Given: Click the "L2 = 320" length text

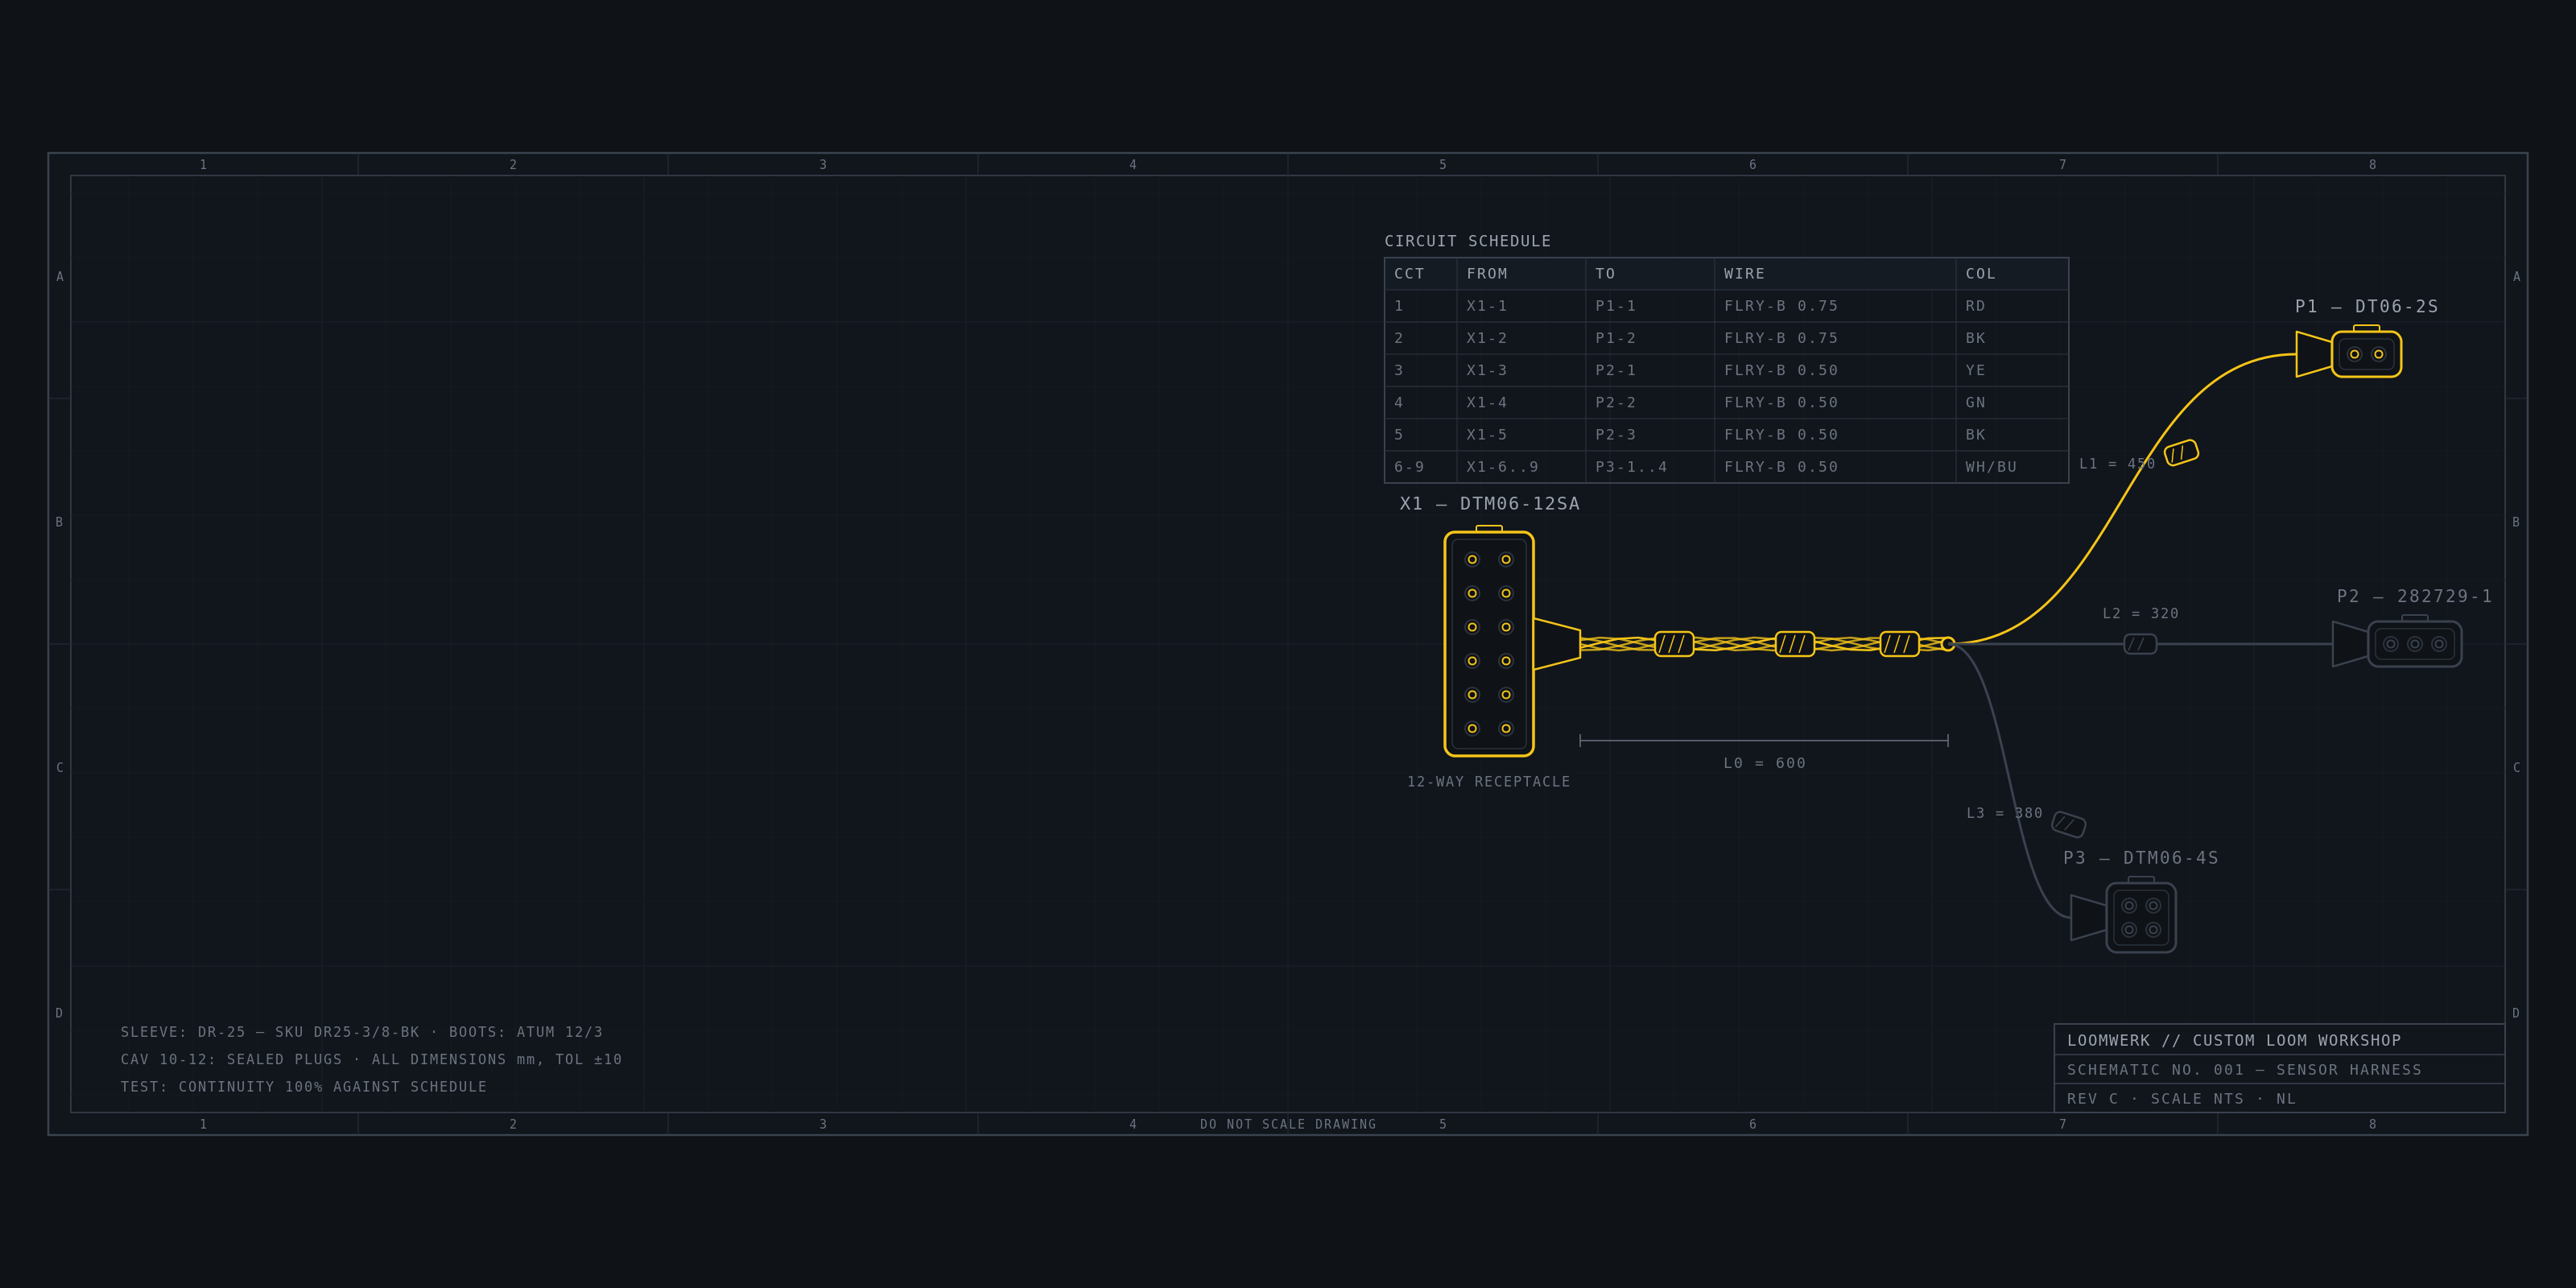Looking at the screenshot, I should 2140,614.
